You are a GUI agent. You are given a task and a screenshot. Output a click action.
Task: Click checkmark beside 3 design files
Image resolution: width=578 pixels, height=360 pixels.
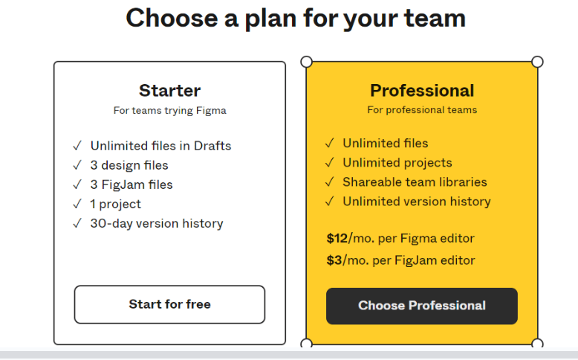pos(77,165)
